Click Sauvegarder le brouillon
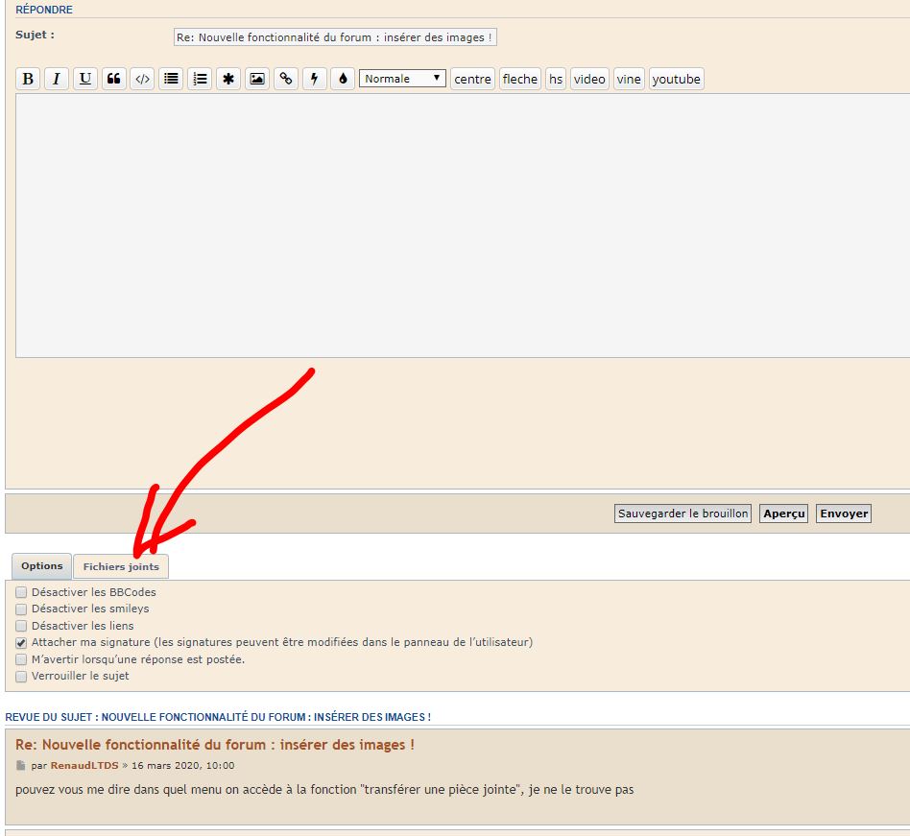Image resolution: width=910 pixels, height=836 pixels. 682,514
